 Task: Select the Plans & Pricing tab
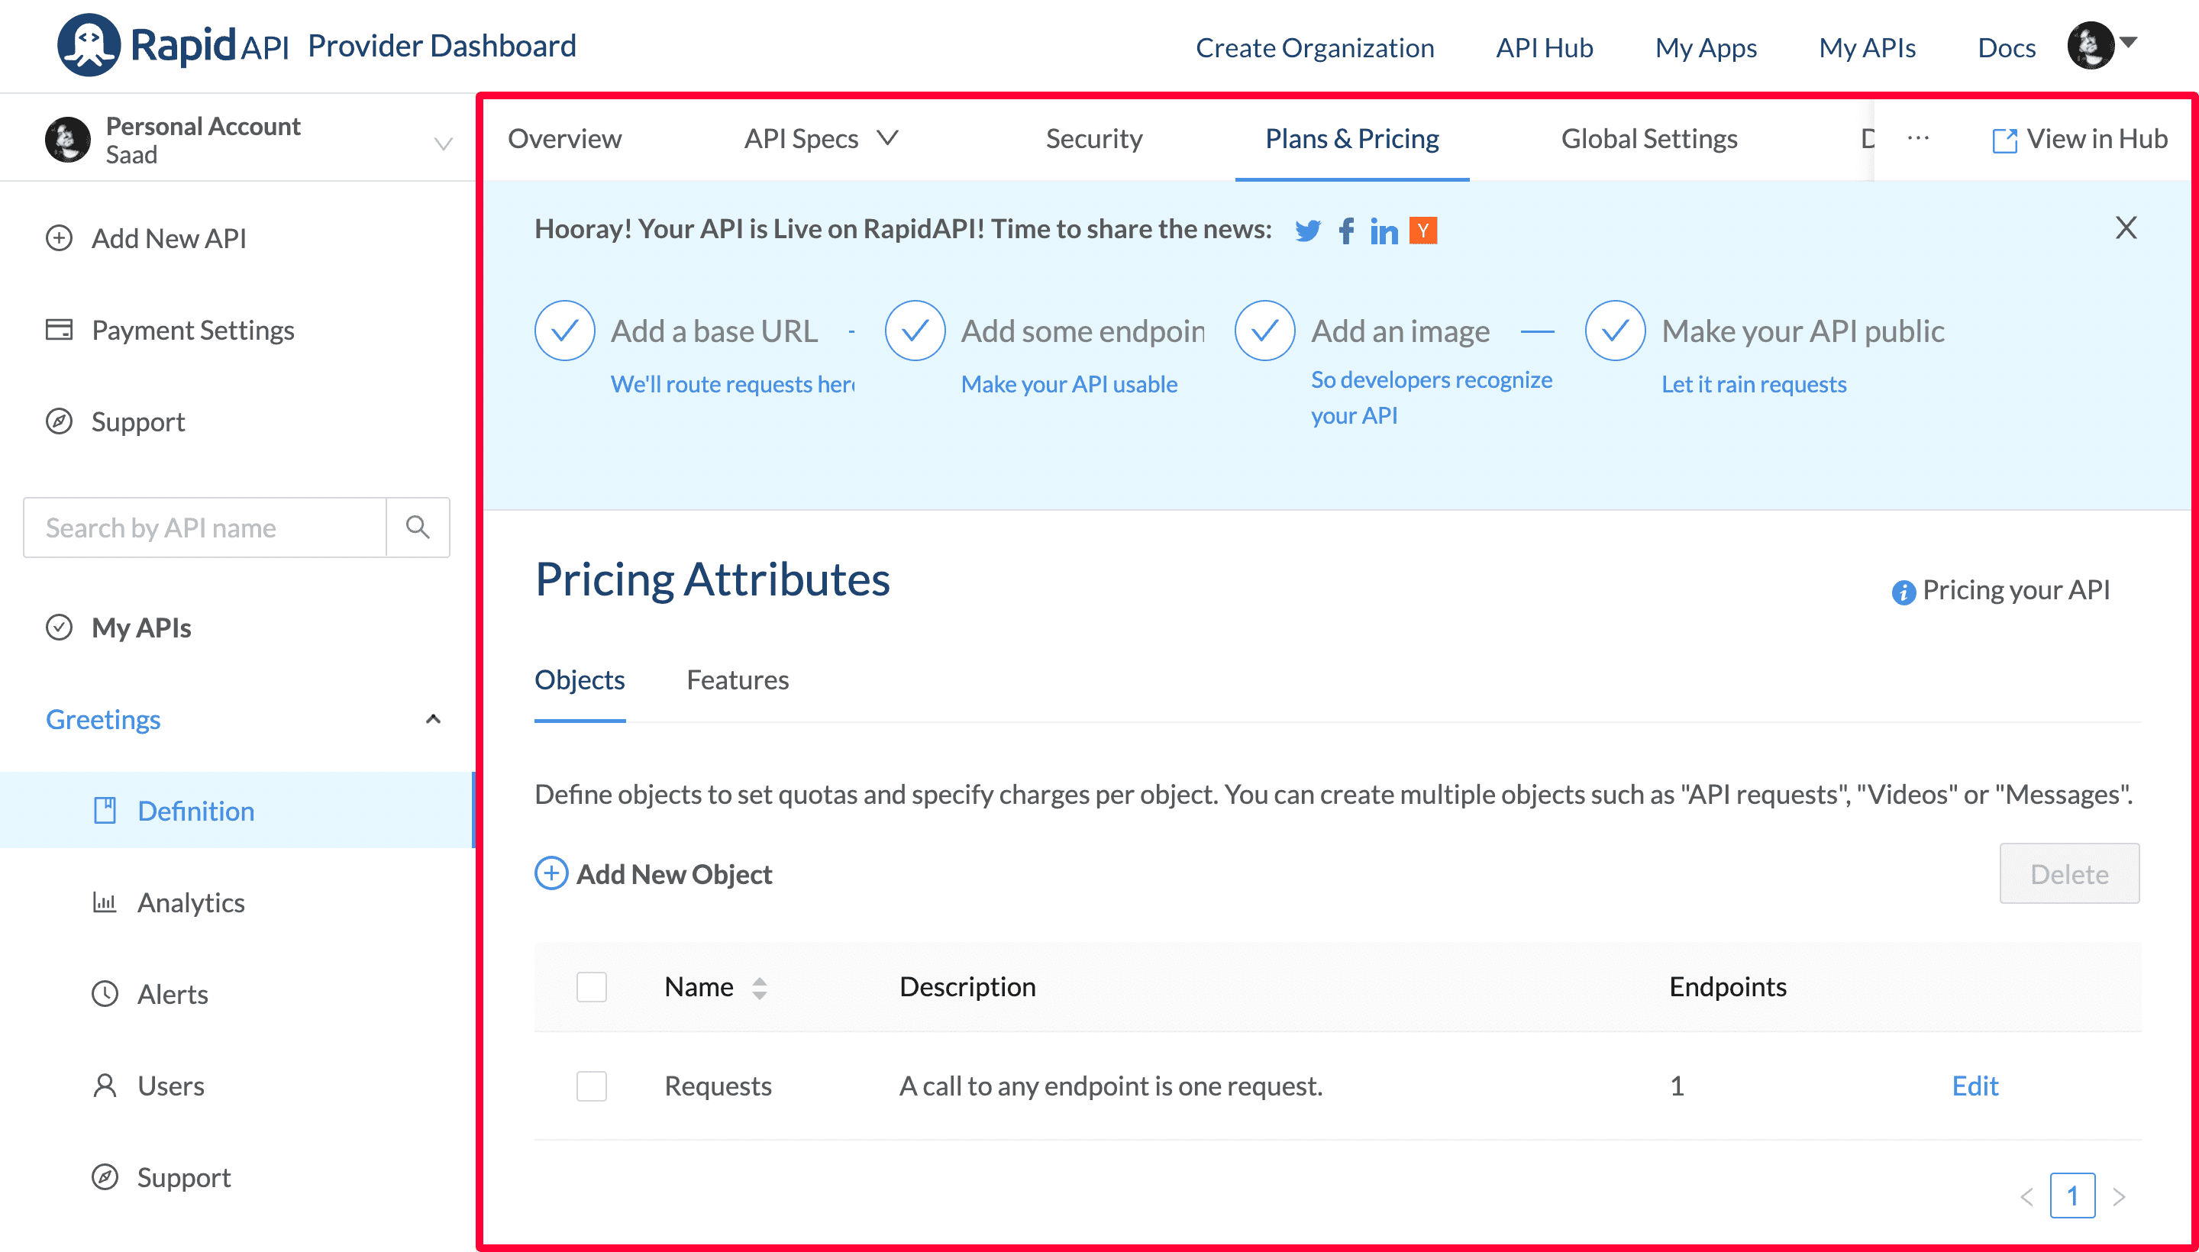coord(1352,138)
